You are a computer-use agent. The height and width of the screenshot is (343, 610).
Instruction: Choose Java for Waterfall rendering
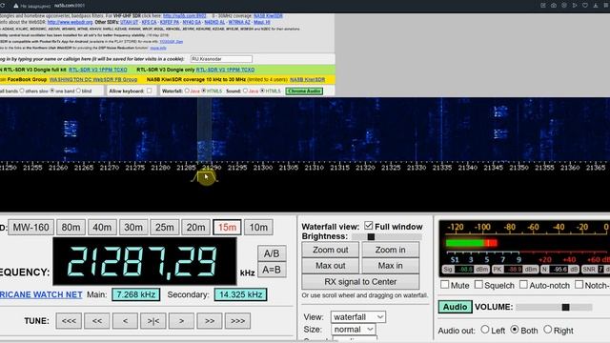[187, 91]
